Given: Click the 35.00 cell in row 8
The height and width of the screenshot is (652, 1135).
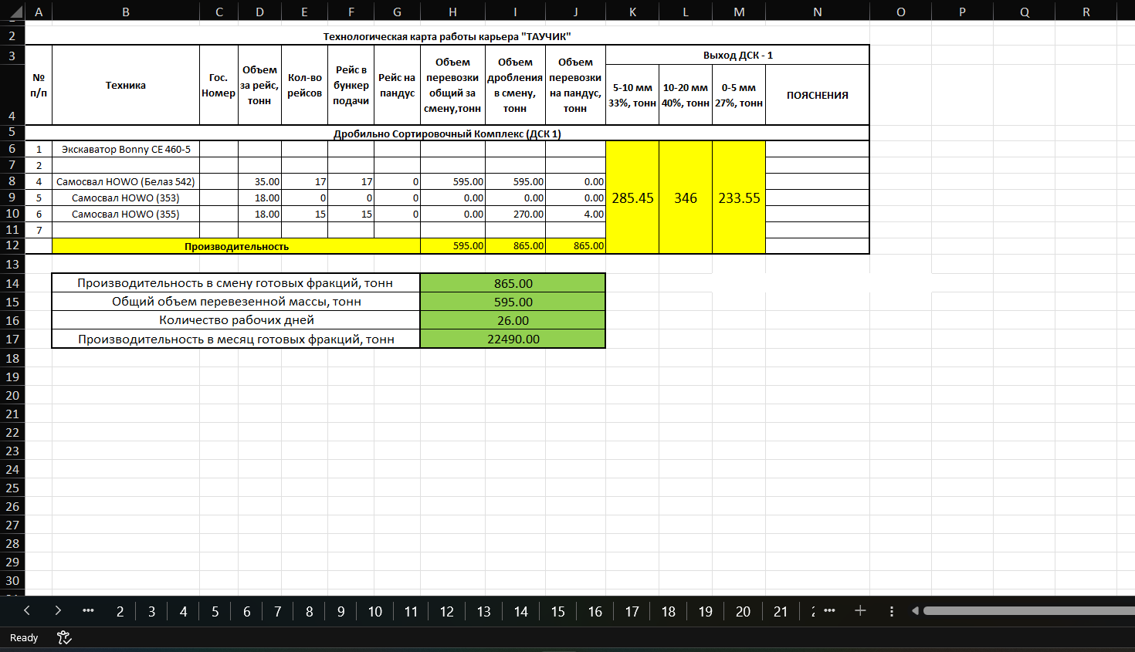Looking at the screenshot, I should click(259, 181).
